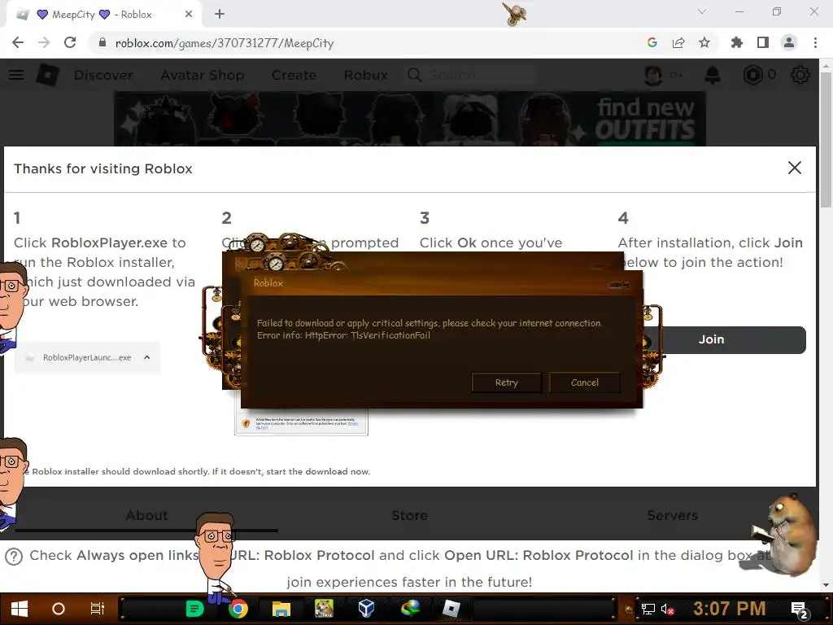Close the Thanks for visiting Roblox dialog

point(794,168)
